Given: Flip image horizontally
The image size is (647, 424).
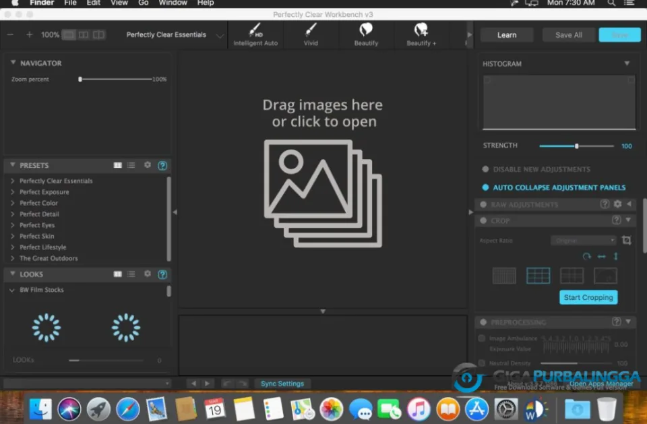Looking at the screenshot, I should pos(602,256).
